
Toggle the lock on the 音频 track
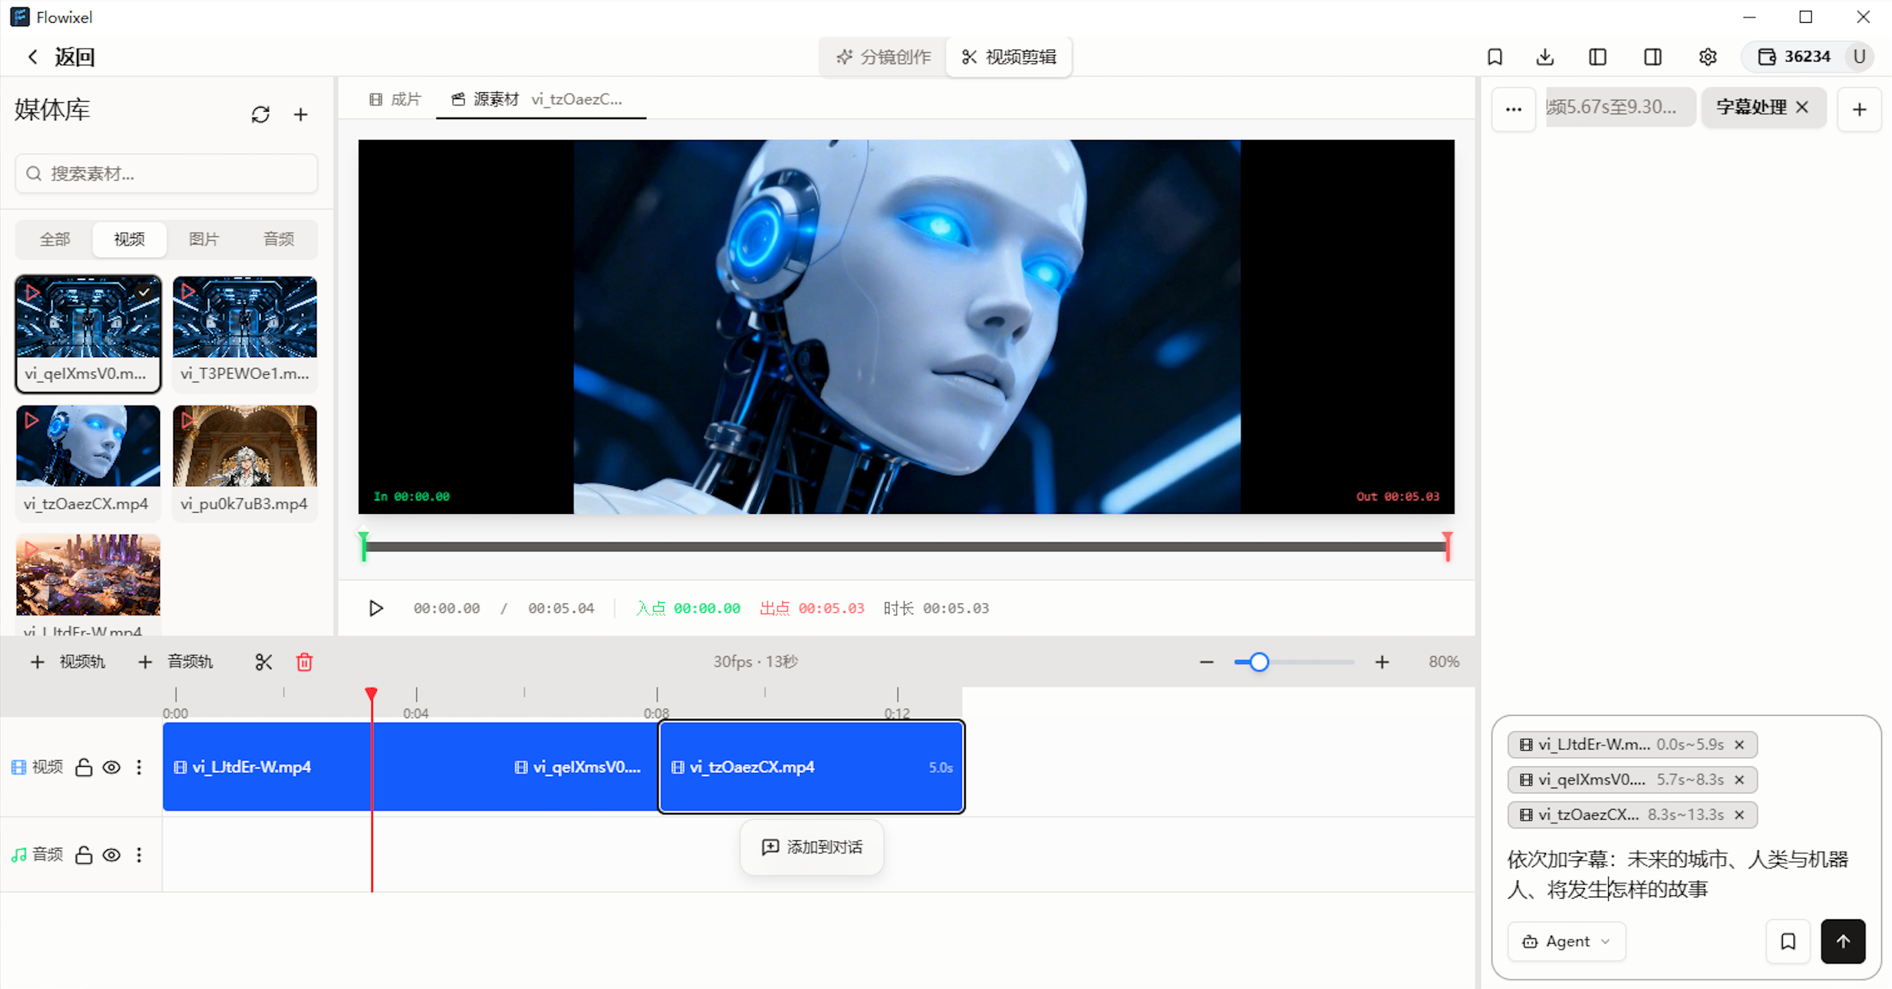[x=84, y=855]
